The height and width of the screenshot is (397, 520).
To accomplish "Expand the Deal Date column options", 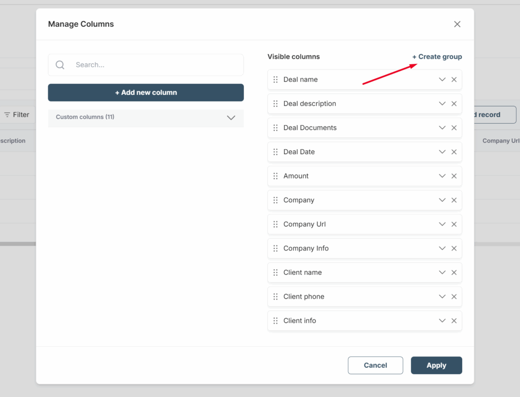I will pos(442,152).
